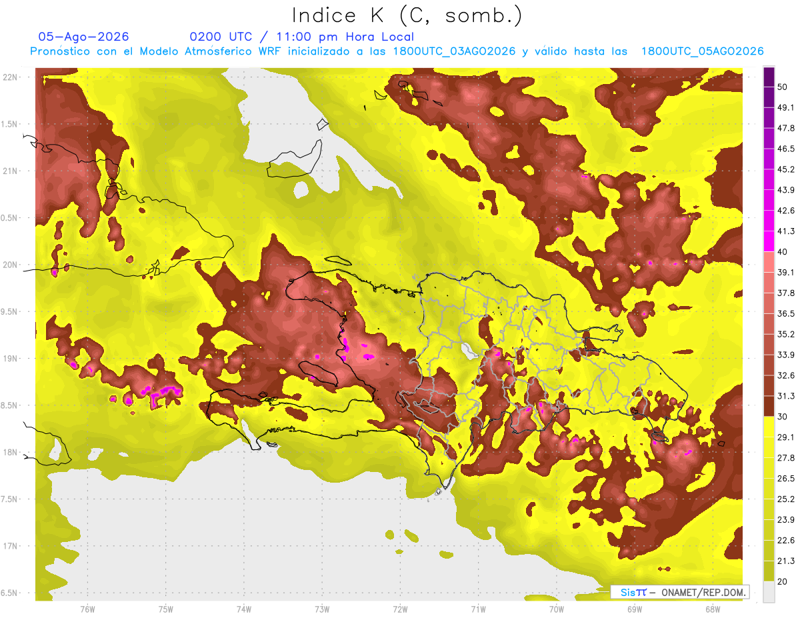The height and width of the screenshot is (618, 800).
Task: Click the "18N" latitude label
Action: click(x=10, y=452)
